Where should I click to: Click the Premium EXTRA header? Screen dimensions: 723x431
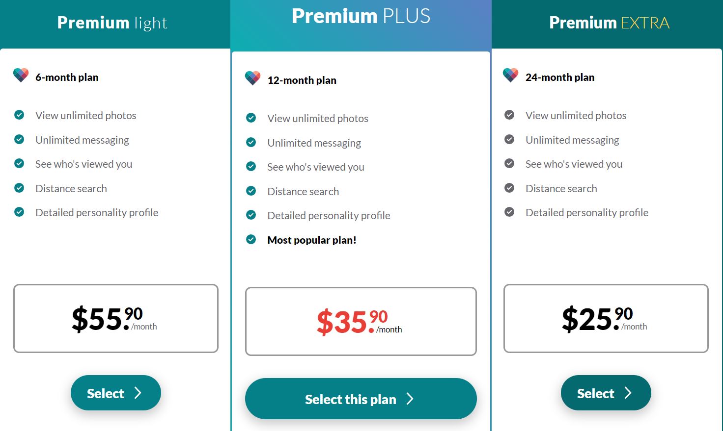[x=609, y=23]
